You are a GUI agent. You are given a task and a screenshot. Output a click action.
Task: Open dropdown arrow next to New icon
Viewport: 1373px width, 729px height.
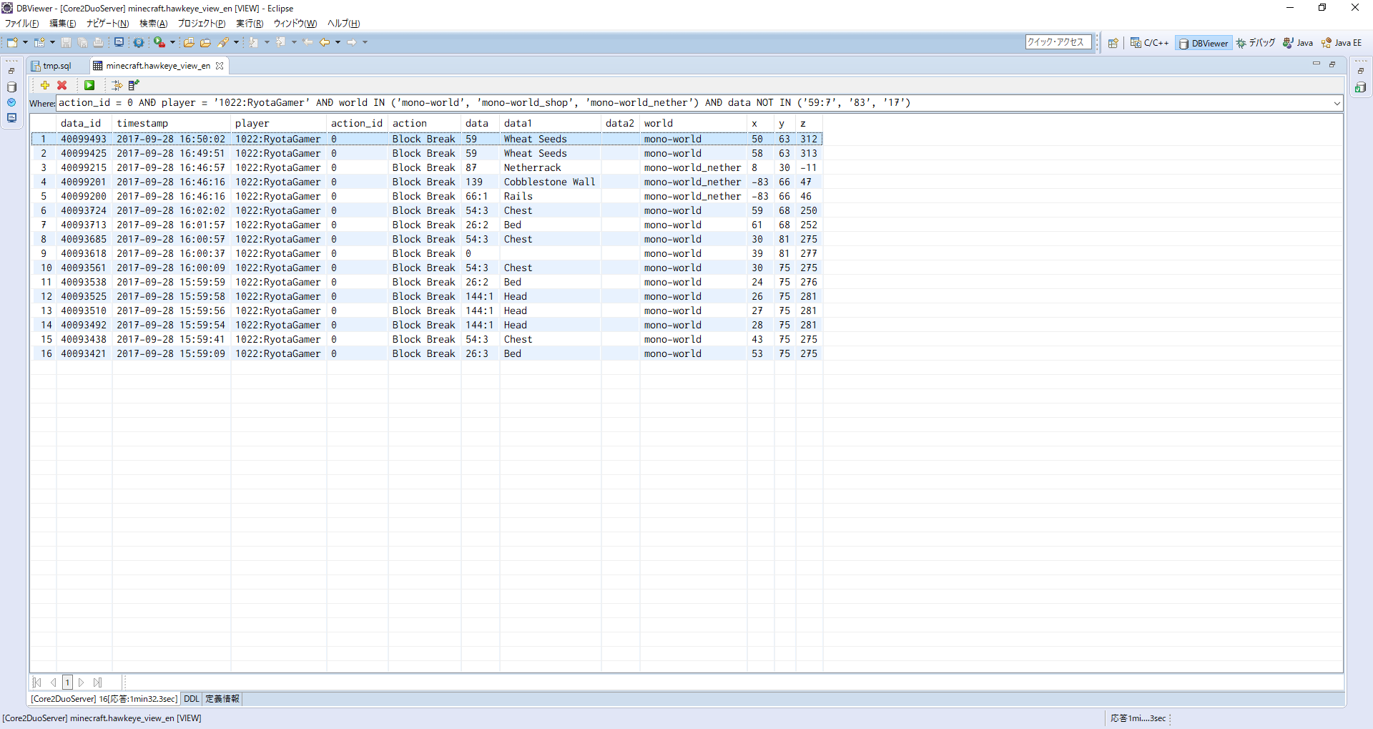tap(25, 43)
